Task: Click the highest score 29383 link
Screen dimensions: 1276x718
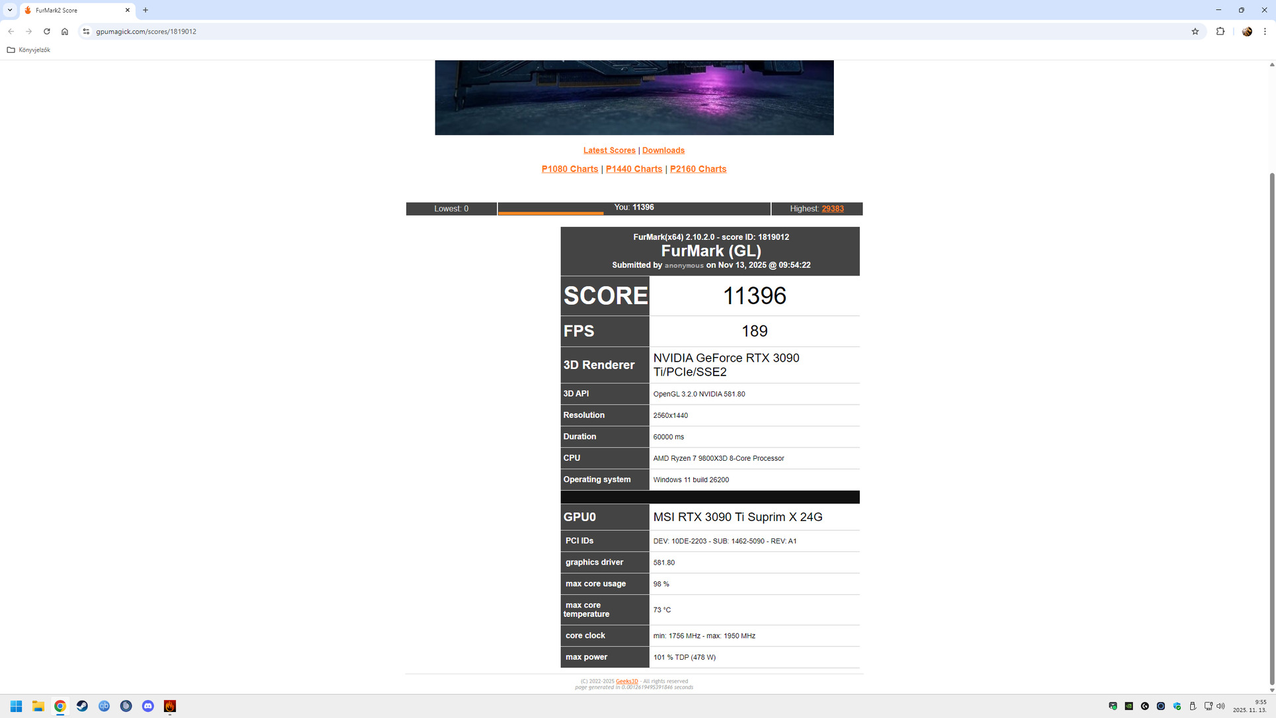Action: point(832,208)
